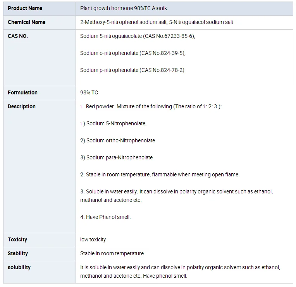Click the Product Name row label
This screenshot has width=296, height=287.
pyautogui.click(x=25, y=8)
